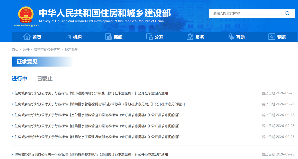The image size is (298, 159).
Task: Click the interaction icon beside 互动
Action: tap(231, 37)
